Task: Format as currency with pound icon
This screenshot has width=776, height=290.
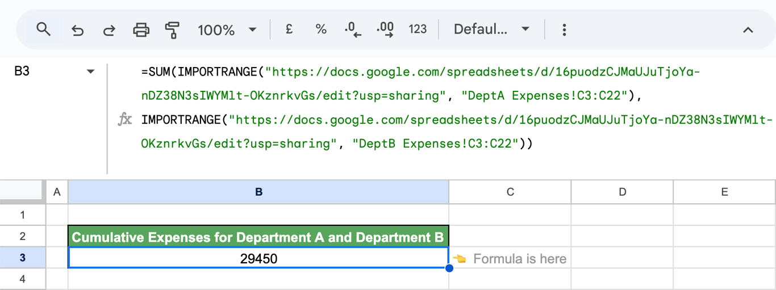Action: [289, 29]
